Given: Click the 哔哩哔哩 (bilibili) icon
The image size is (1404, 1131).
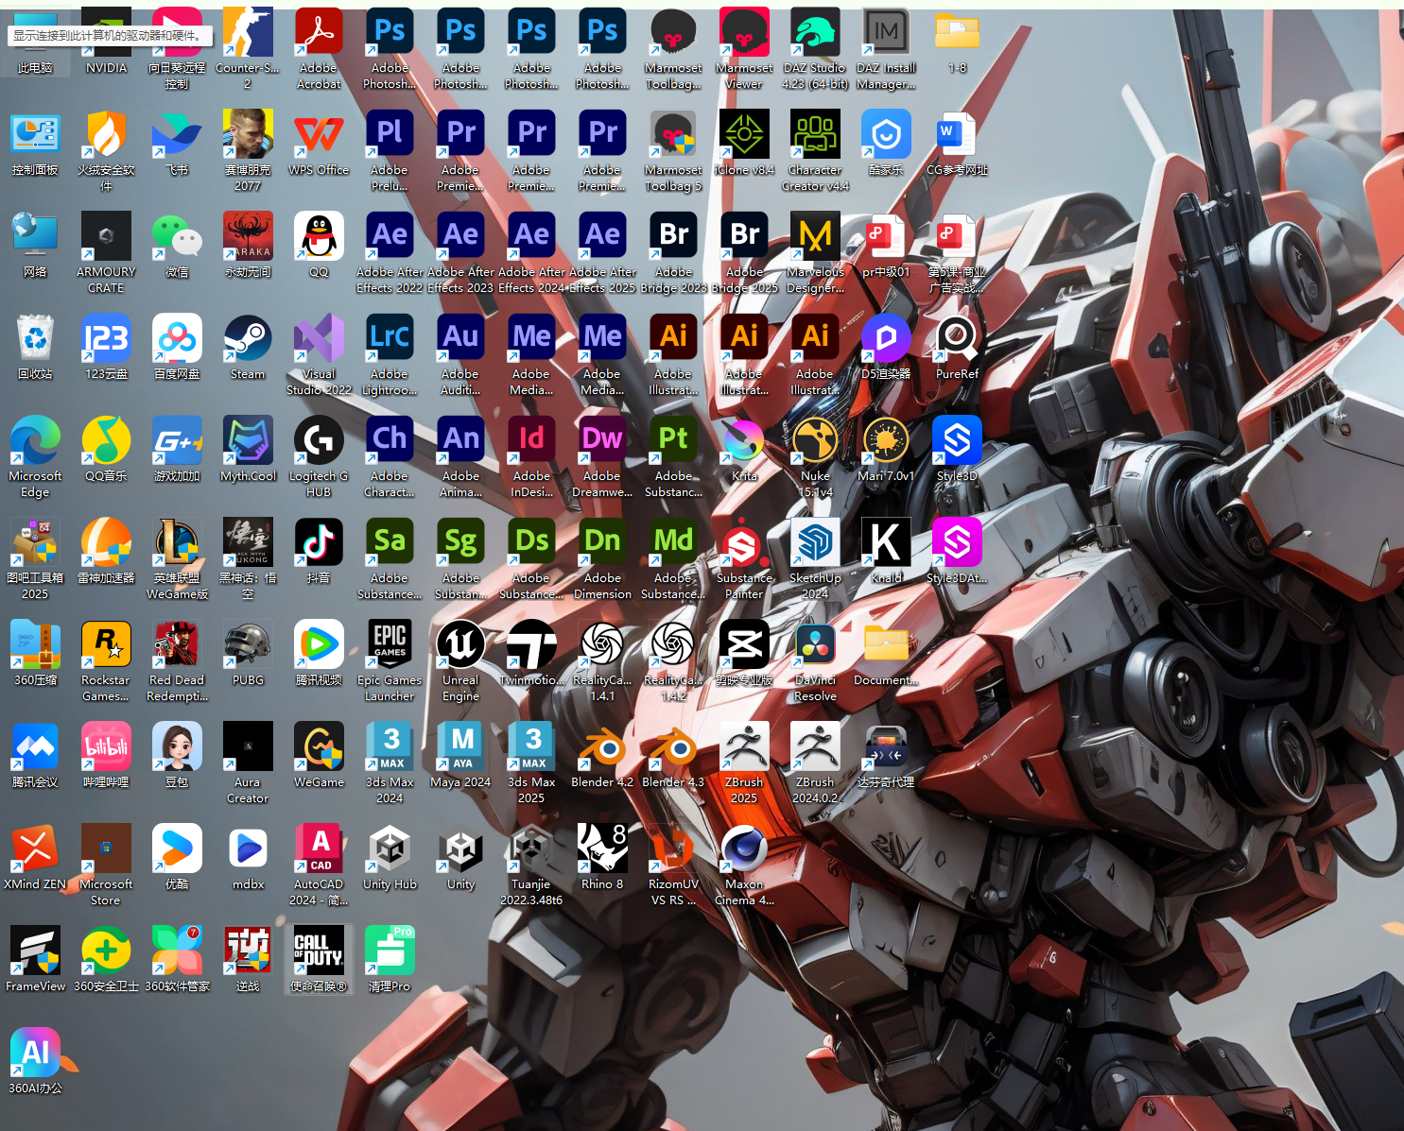Looking at the screenshot, I should (106, 756).
